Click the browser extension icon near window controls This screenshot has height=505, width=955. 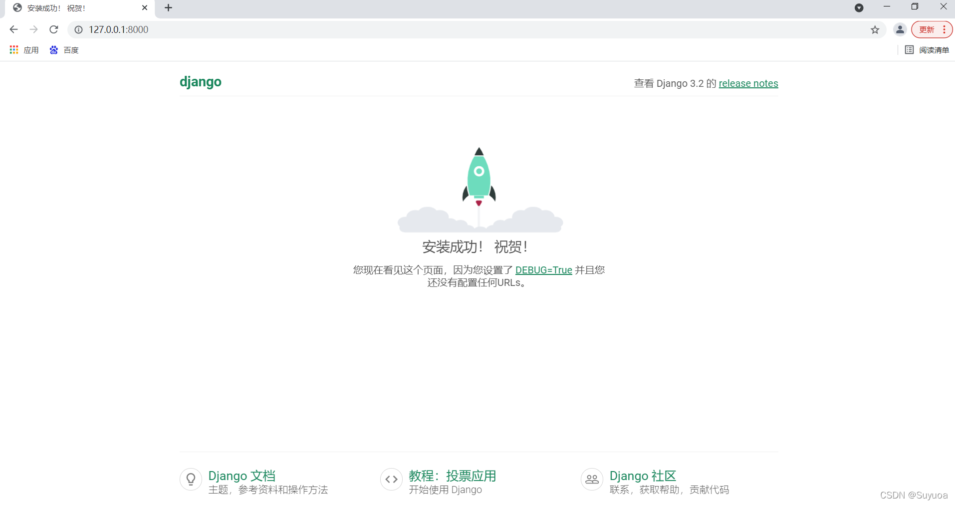tap(860, 8)
